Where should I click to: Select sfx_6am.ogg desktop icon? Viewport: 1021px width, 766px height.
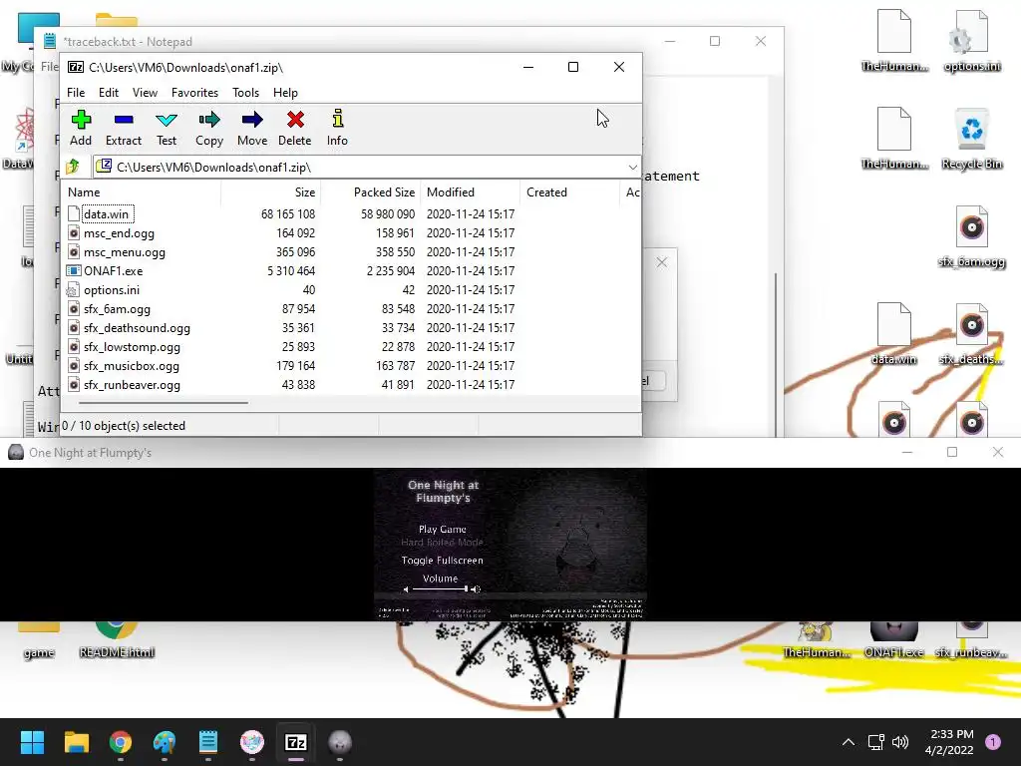[971, 237]
